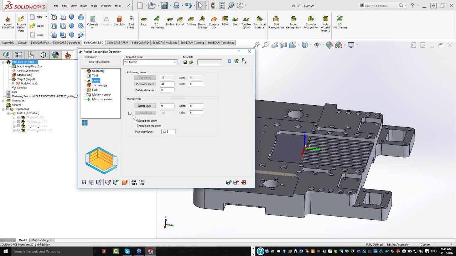Choose the Profile operation icon
The height and width of the screenshot is (256, 456).
pyautogui.click(x=170, y=21)
